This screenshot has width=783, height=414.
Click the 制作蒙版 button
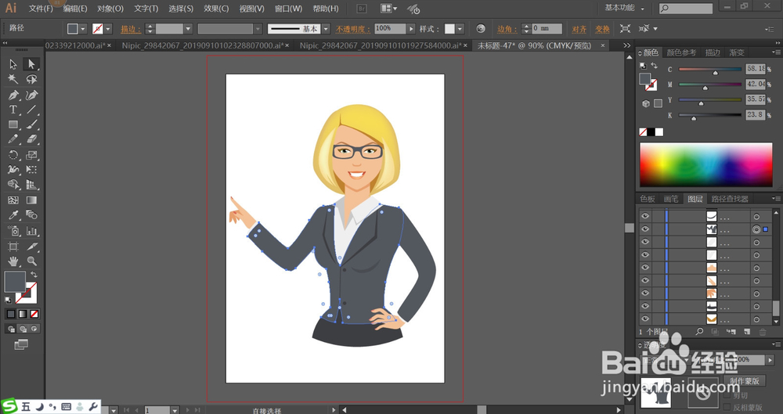(745, 381)
